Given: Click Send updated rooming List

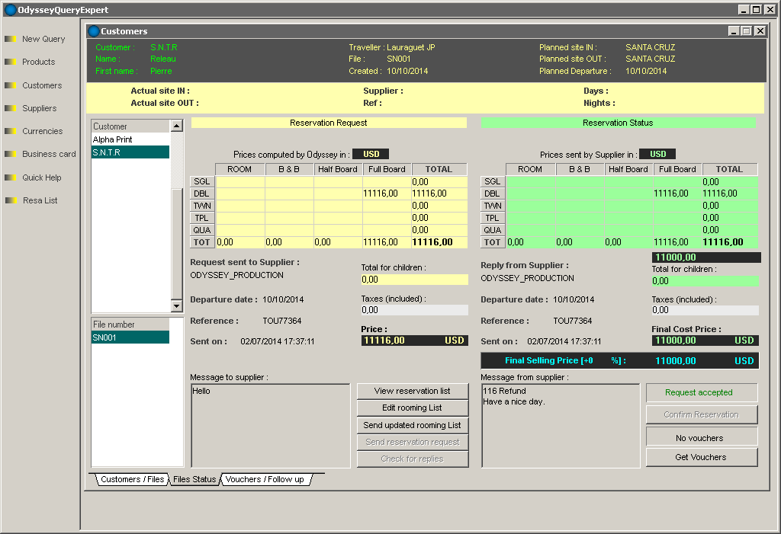Looking at the screenshot, I should coord(412,425).
